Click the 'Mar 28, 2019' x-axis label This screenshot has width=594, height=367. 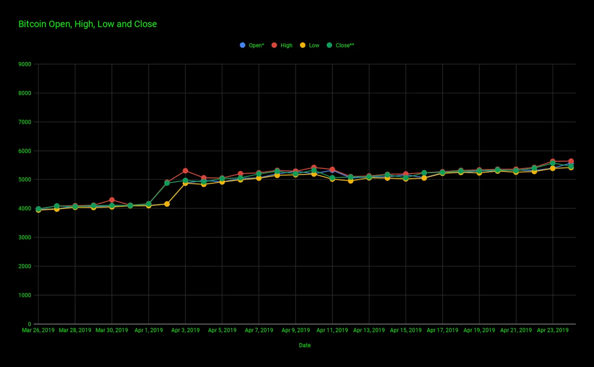75,330
